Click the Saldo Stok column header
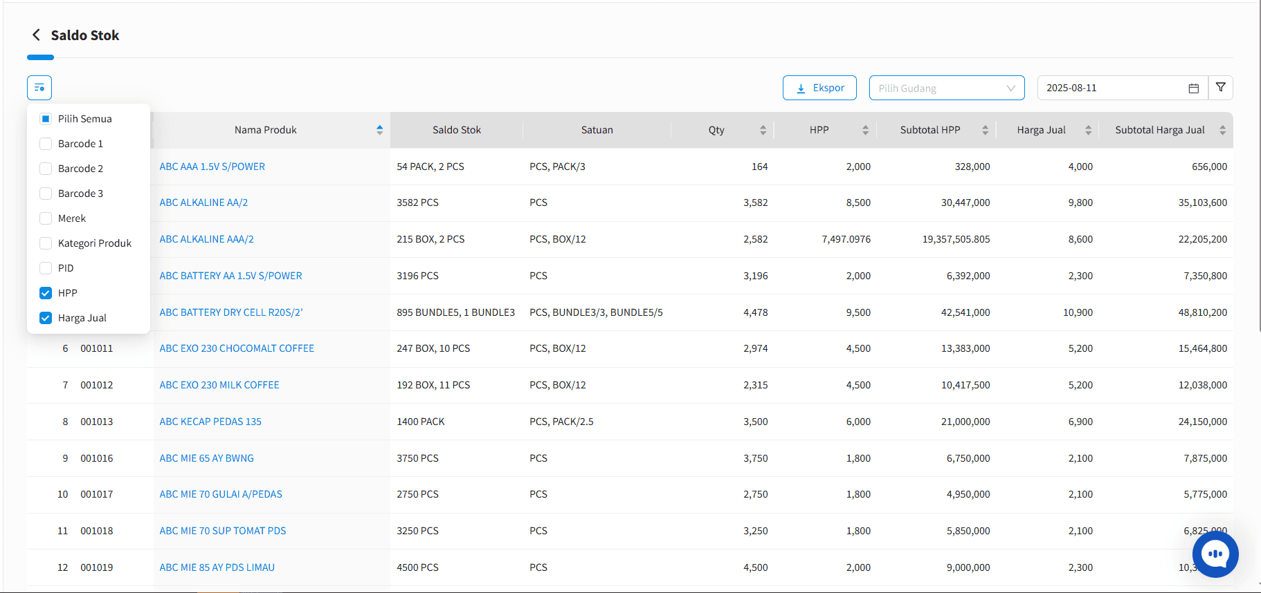 coord(457,130)
